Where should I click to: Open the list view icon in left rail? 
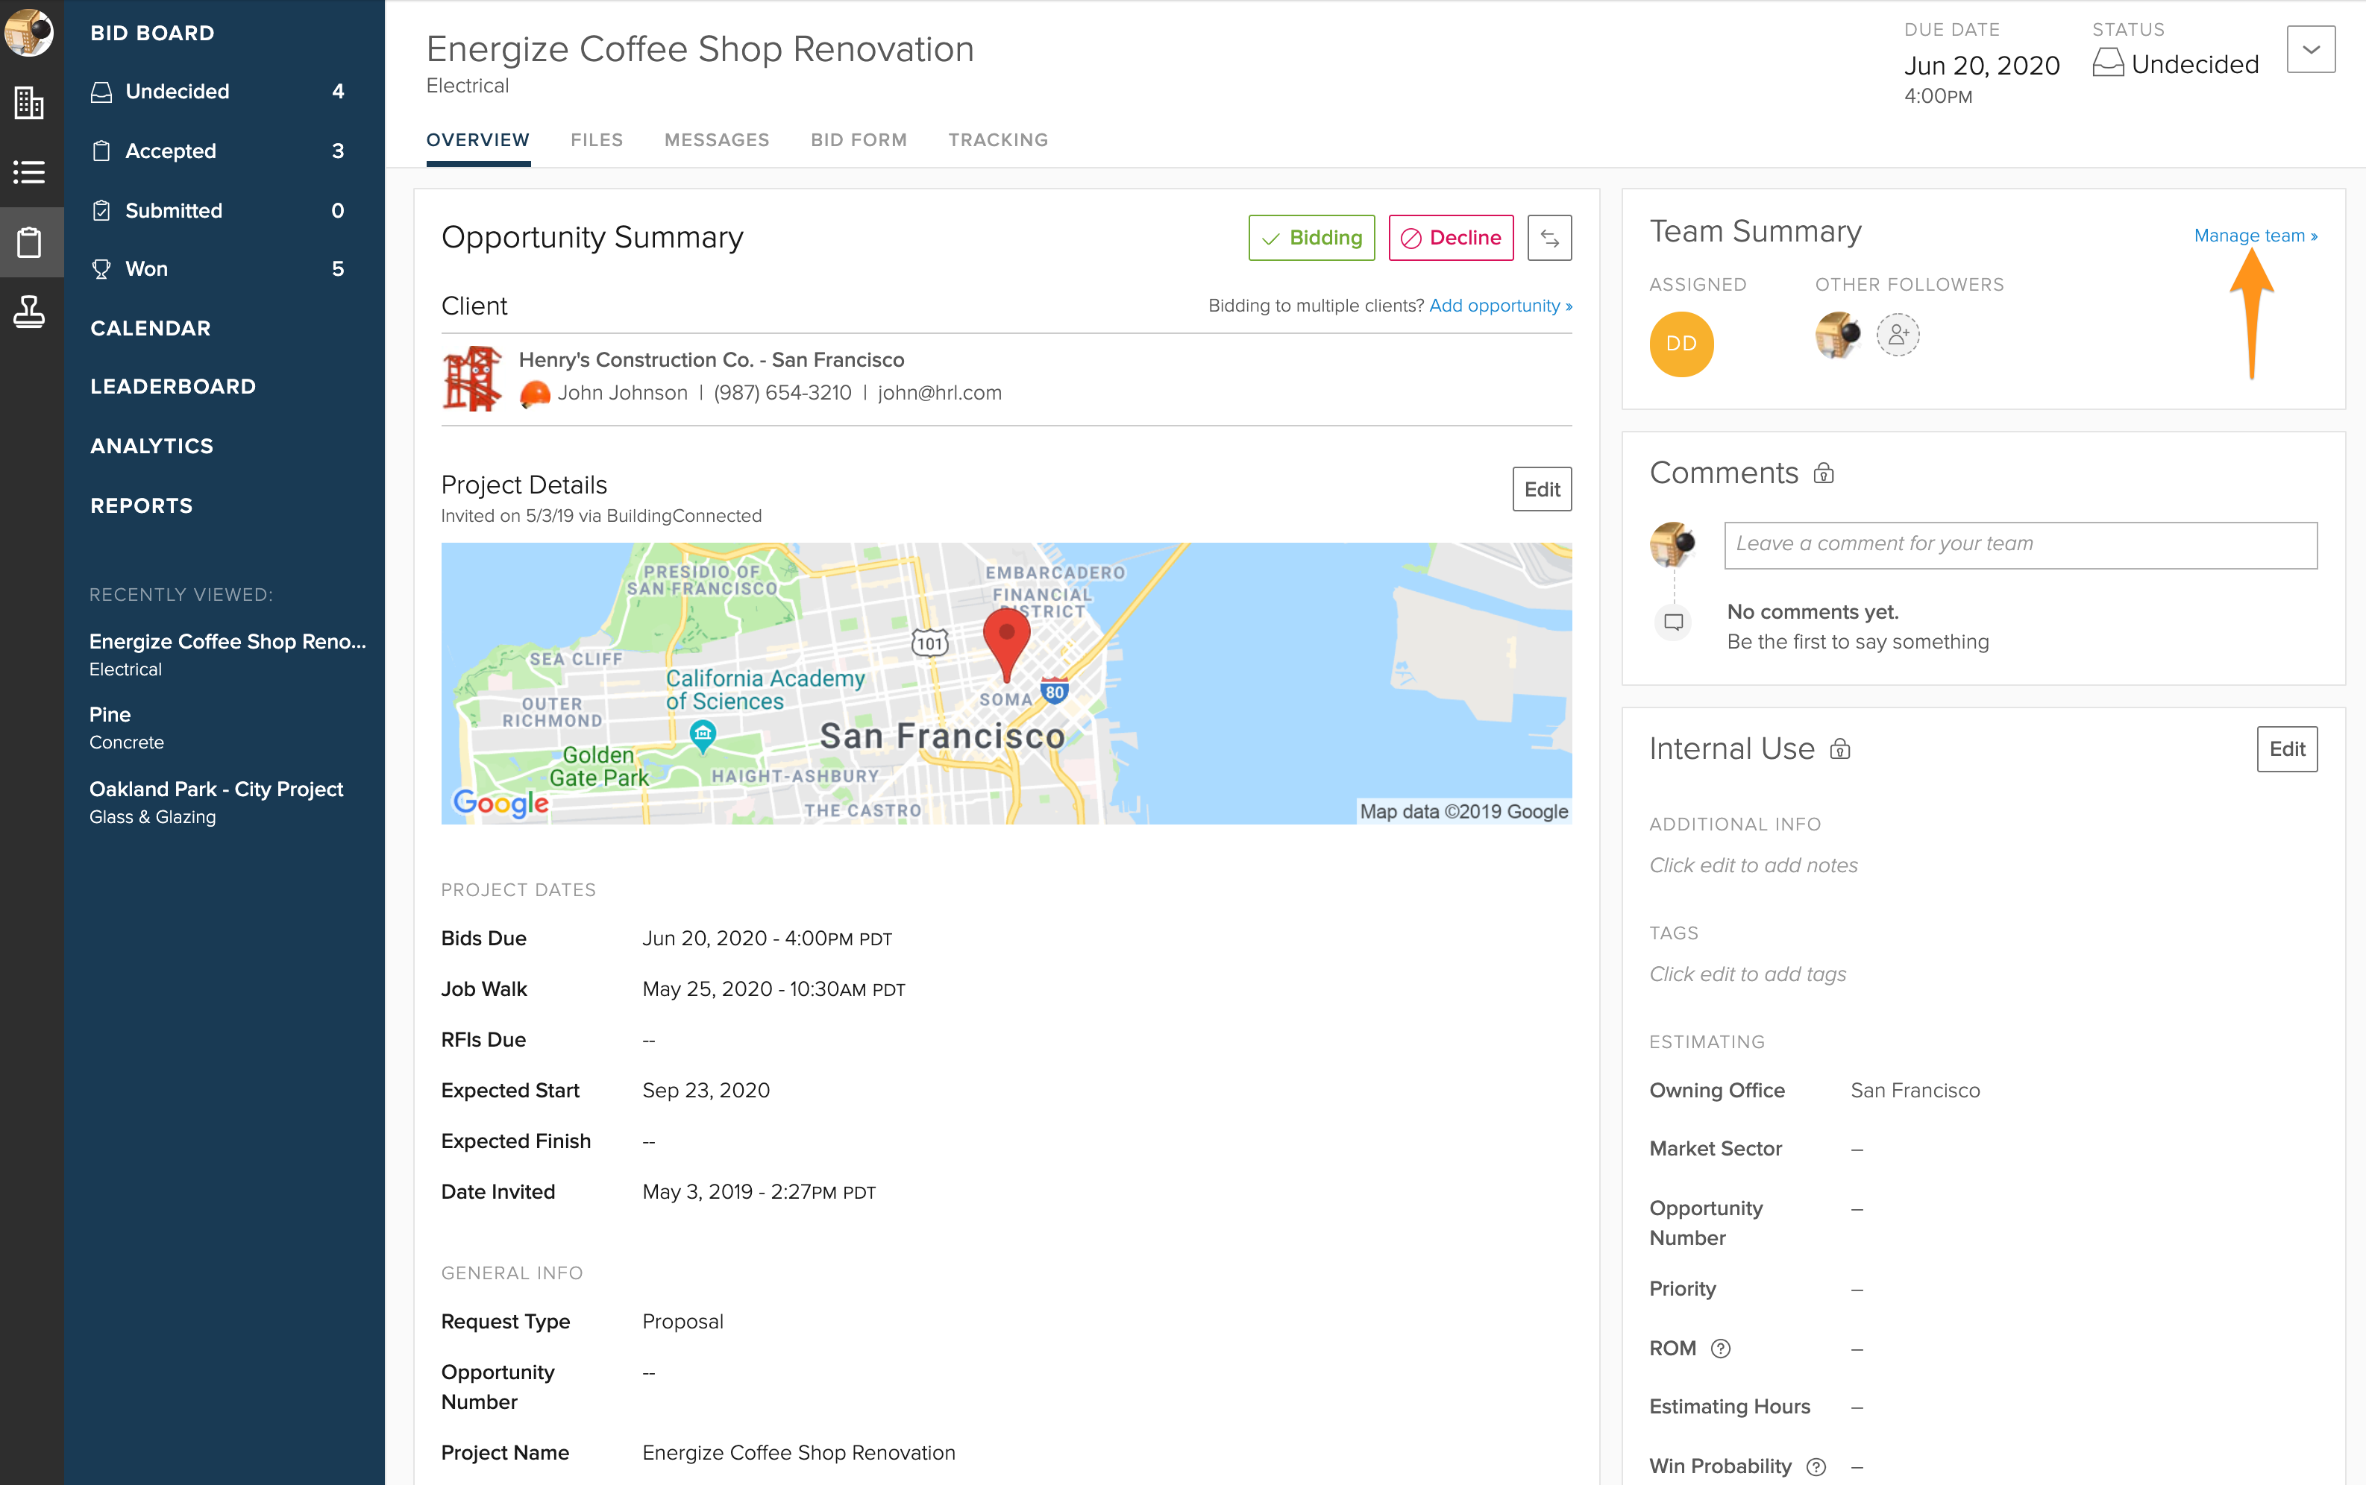(x=30, y=173)
